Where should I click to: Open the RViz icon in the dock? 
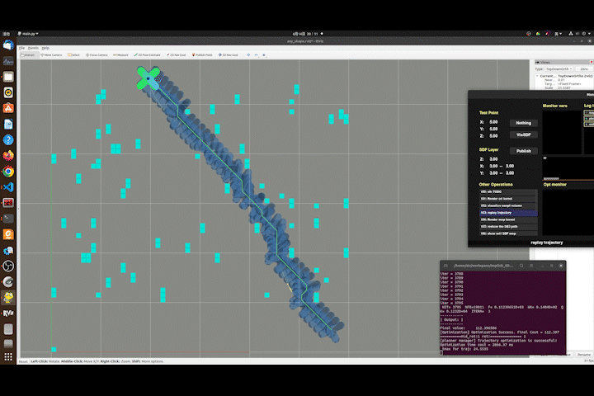(x=8, y=313)
